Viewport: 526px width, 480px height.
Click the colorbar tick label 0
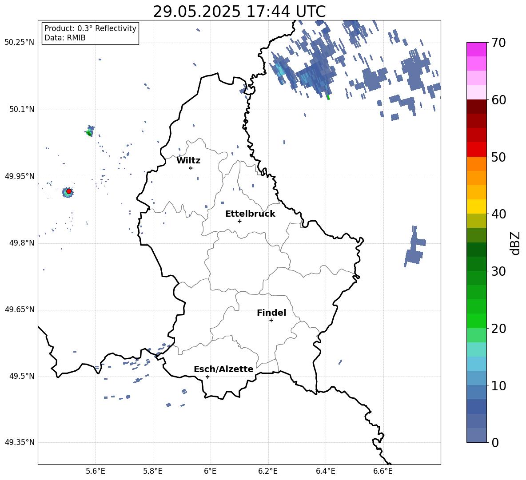tap(495, 443)
